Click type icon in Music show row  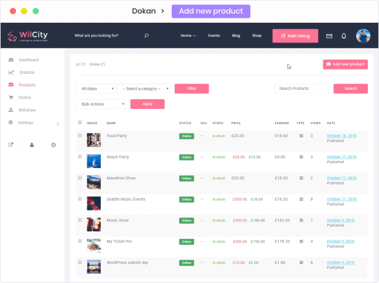[x=301, y=220]
